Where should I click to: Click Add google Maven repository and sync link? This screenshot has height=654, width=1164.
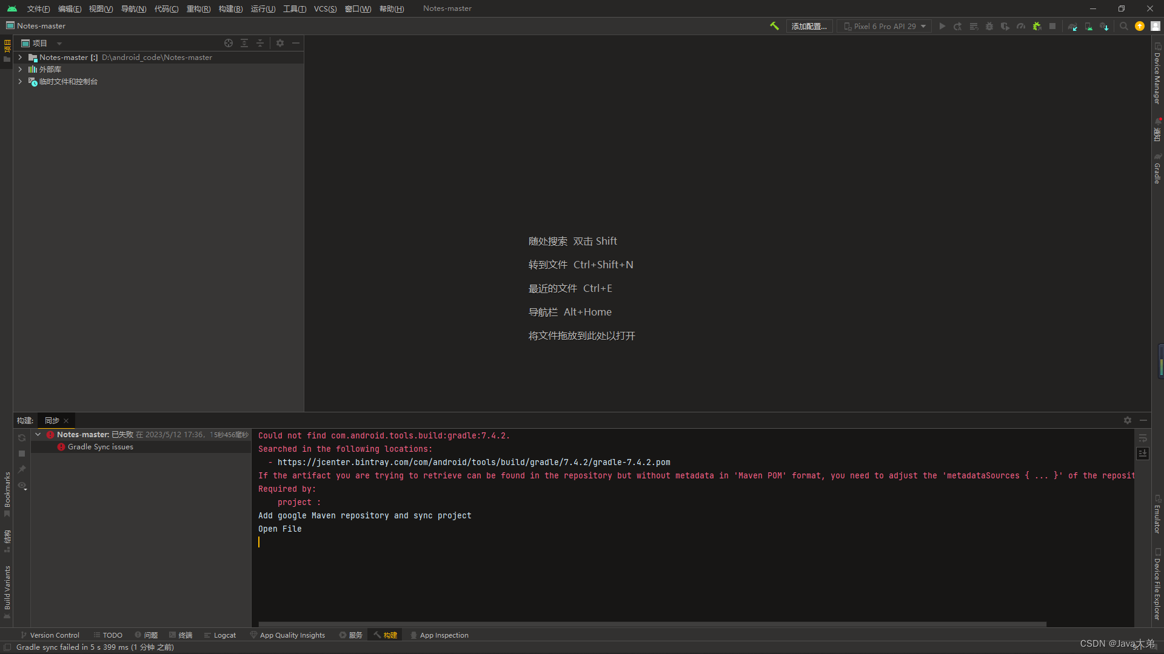click(x=365, y=515)
